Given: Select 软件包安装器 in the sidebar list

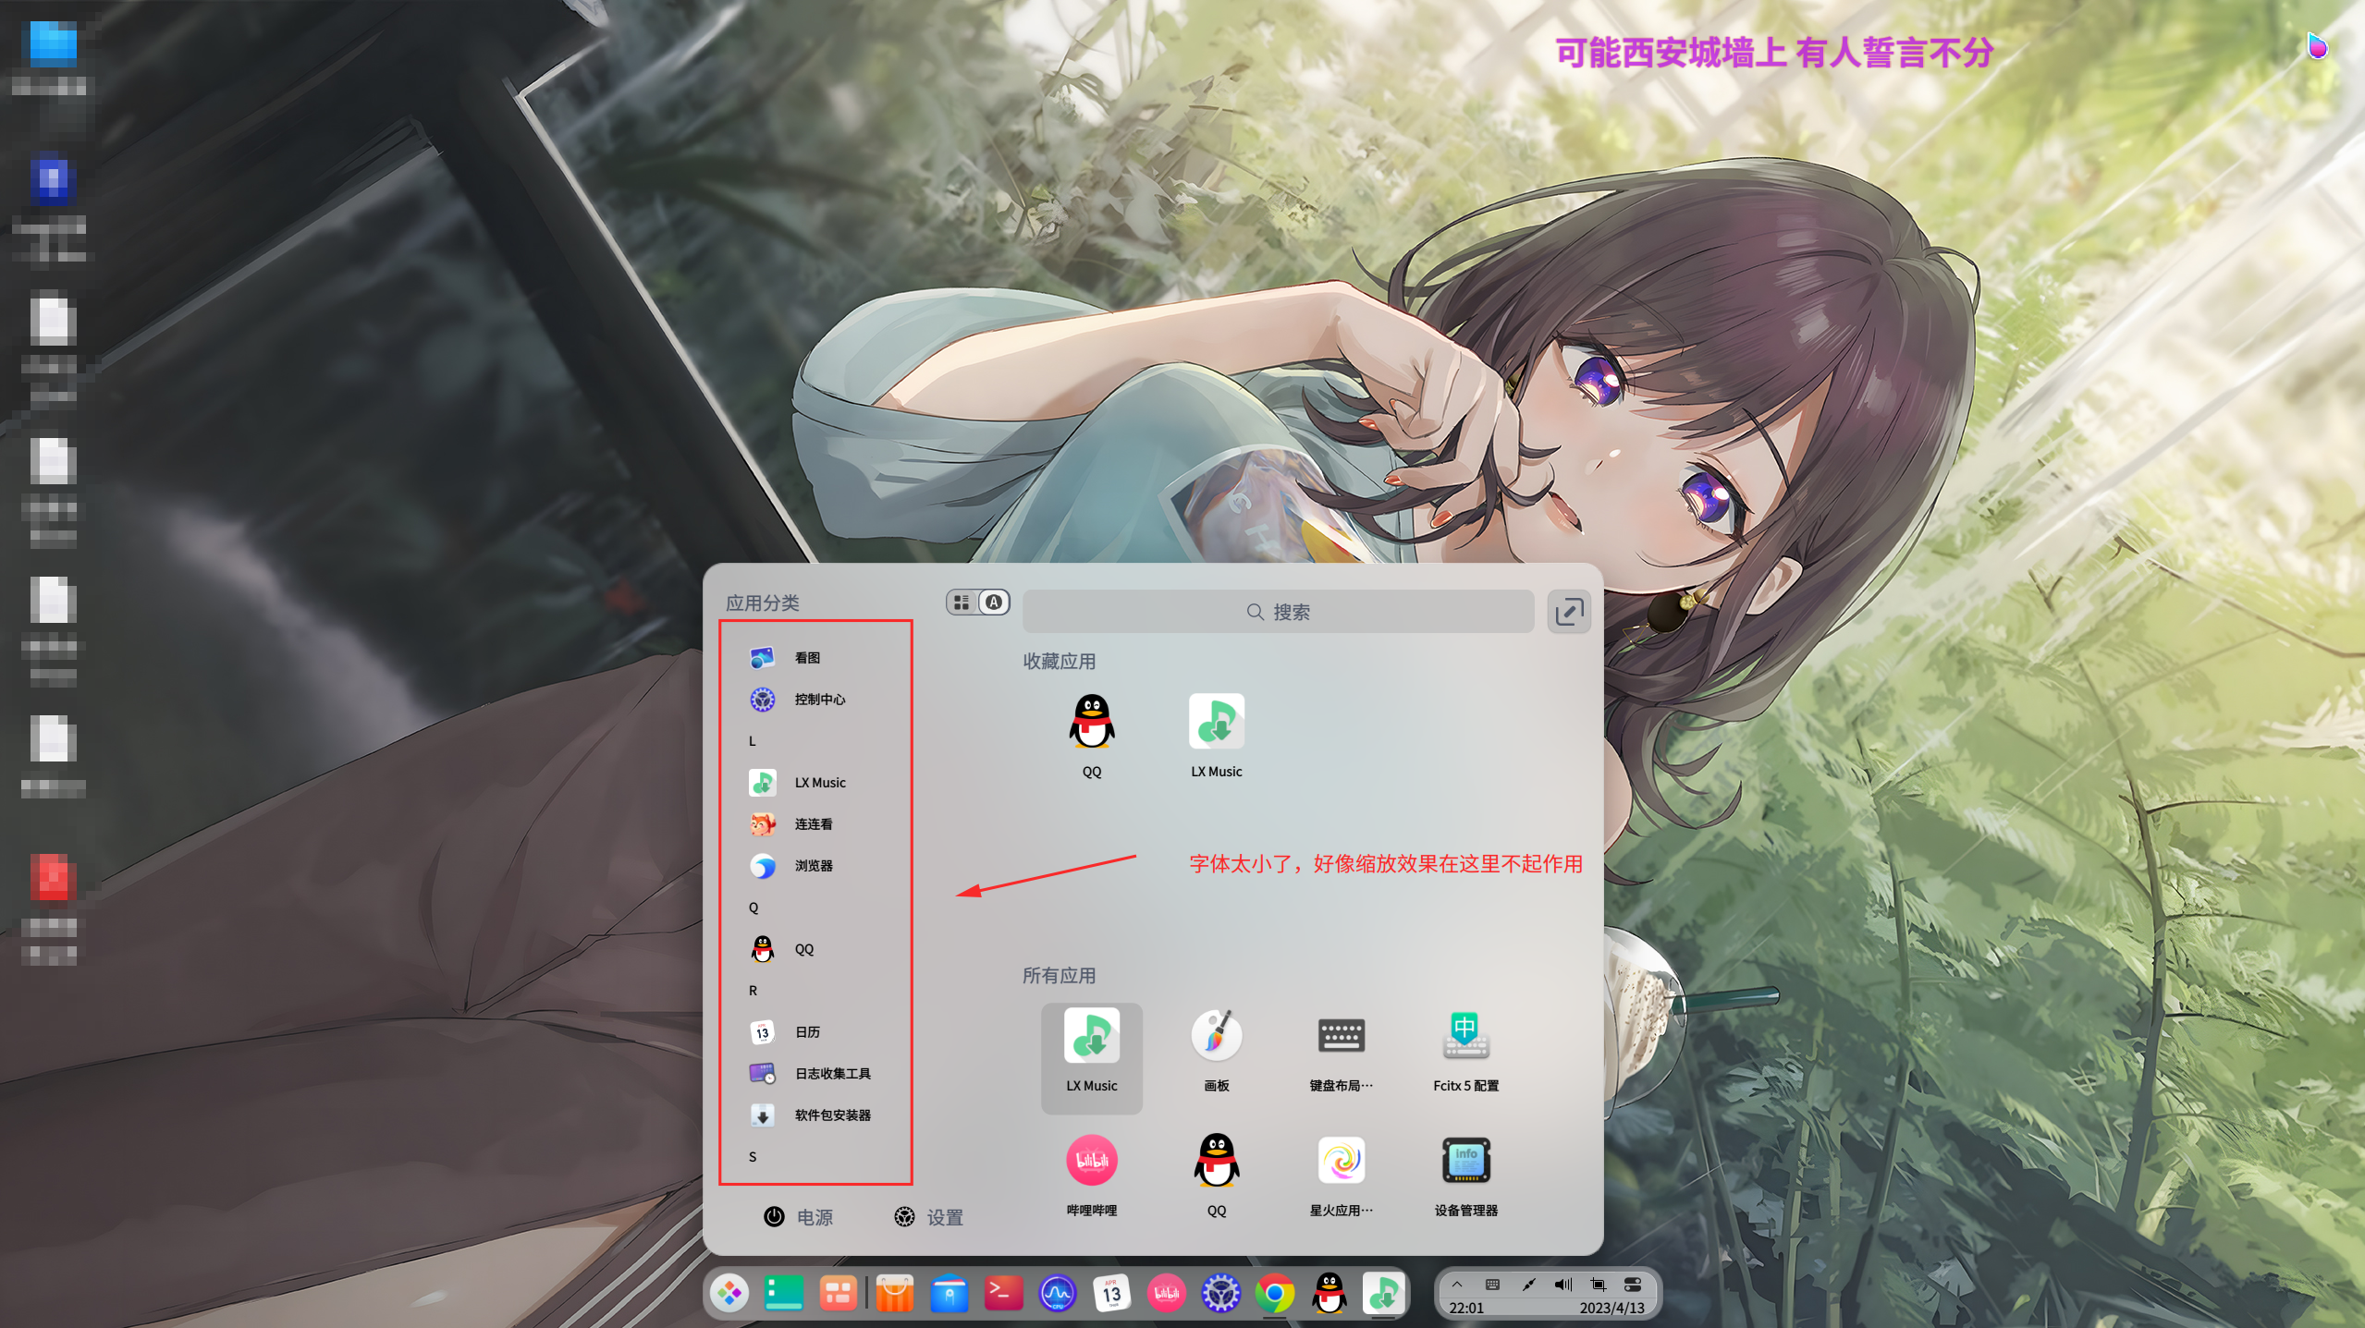Looking at the screenshot, I should 831,1115.
